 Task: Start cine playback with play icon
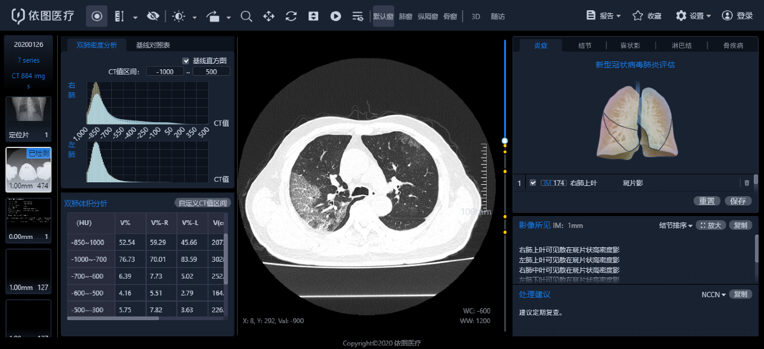(x=336, y=16)
